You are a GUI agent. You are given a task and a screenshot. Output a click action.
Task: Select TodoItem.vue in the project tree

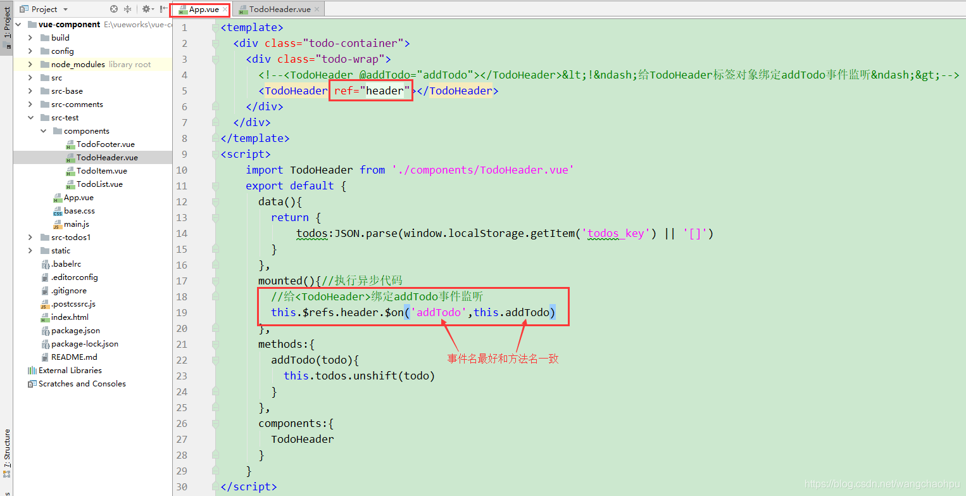coord(101,171)
